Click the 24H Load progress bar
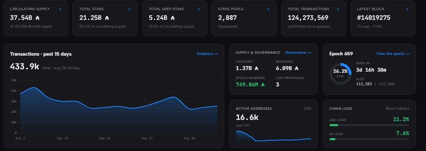Screen dimensions: 426x151 pyautogui.click(x=369, y=125)
